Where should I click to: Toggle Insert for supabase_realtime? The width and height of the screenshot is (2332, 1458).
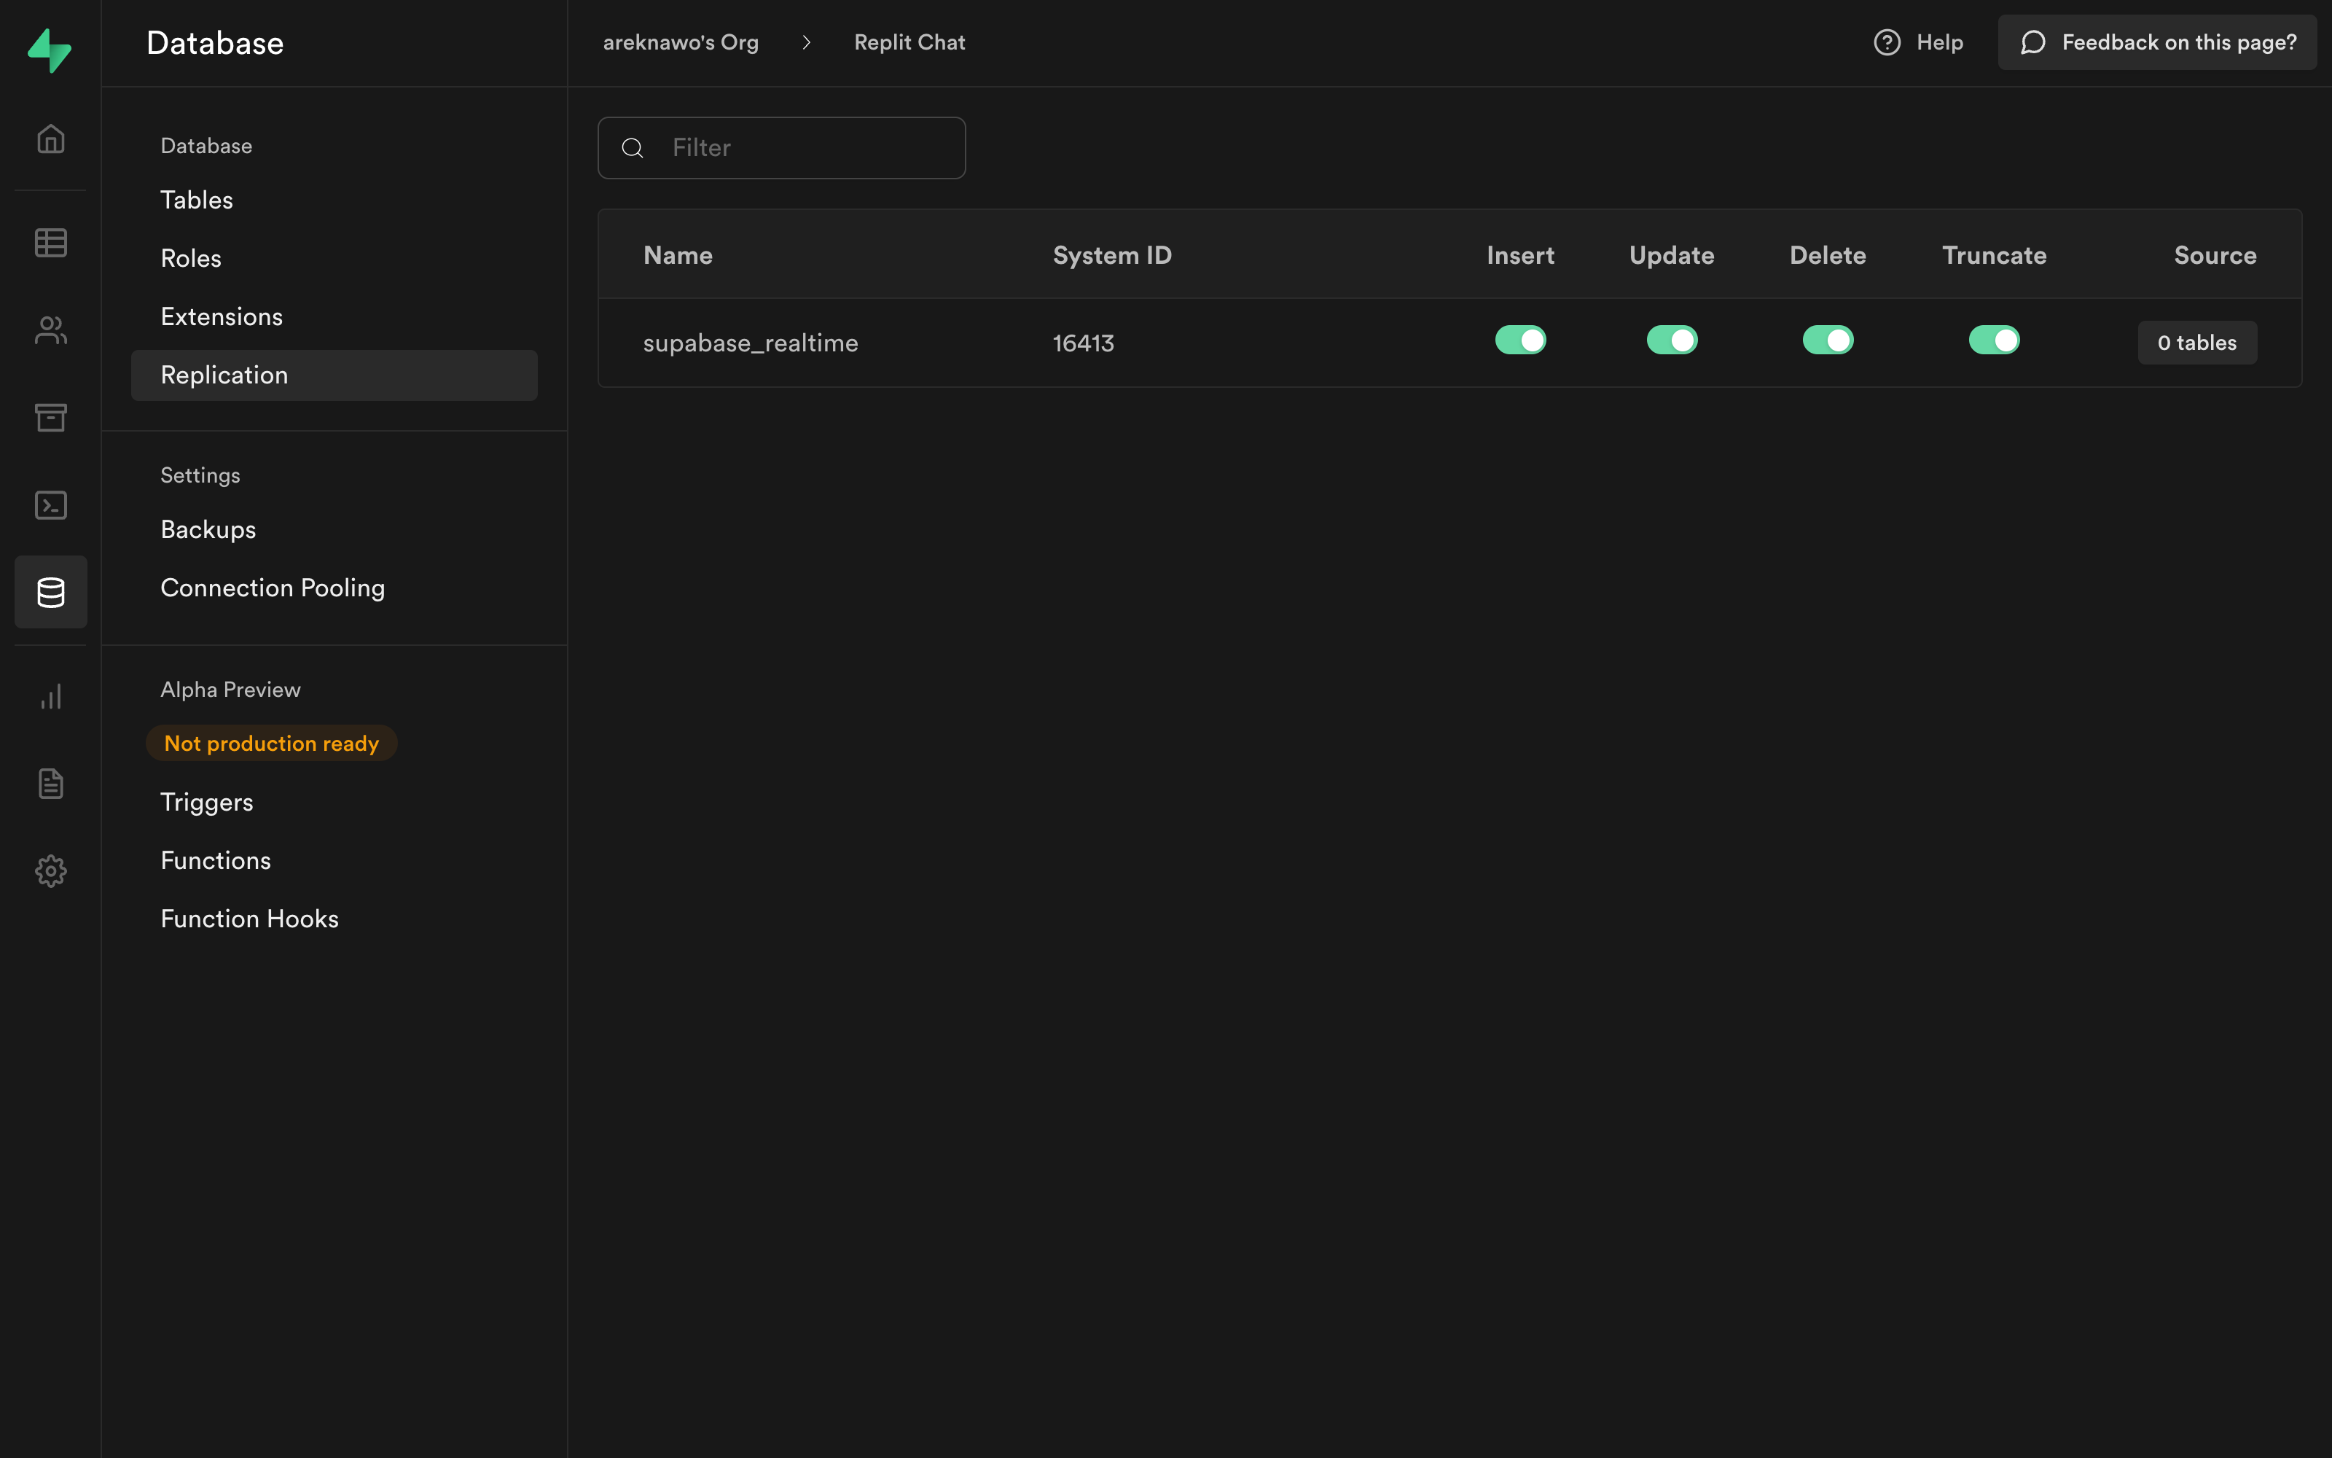point(1519,340)
